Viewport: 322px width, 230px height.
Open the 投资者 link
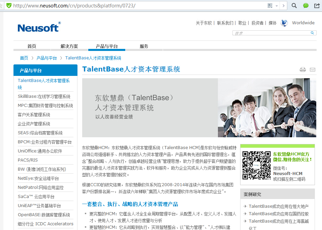[257, 23]
